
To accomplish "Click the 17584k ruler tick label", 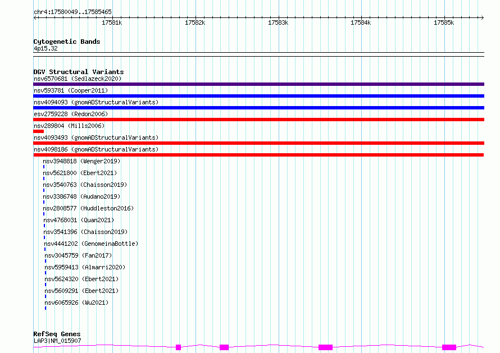I will click(361, 22).
